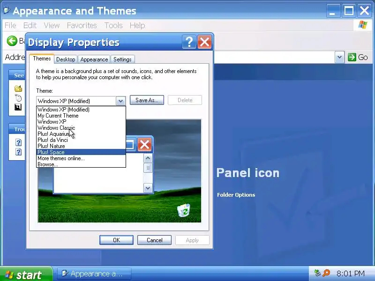The image size is (375, 281).
Task: Switch to the Themes tab
Action: point(42,59)
